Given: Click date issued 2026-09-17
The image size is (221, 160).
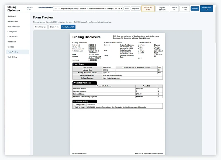Looking at the screenshot, I should coord(92,45).
